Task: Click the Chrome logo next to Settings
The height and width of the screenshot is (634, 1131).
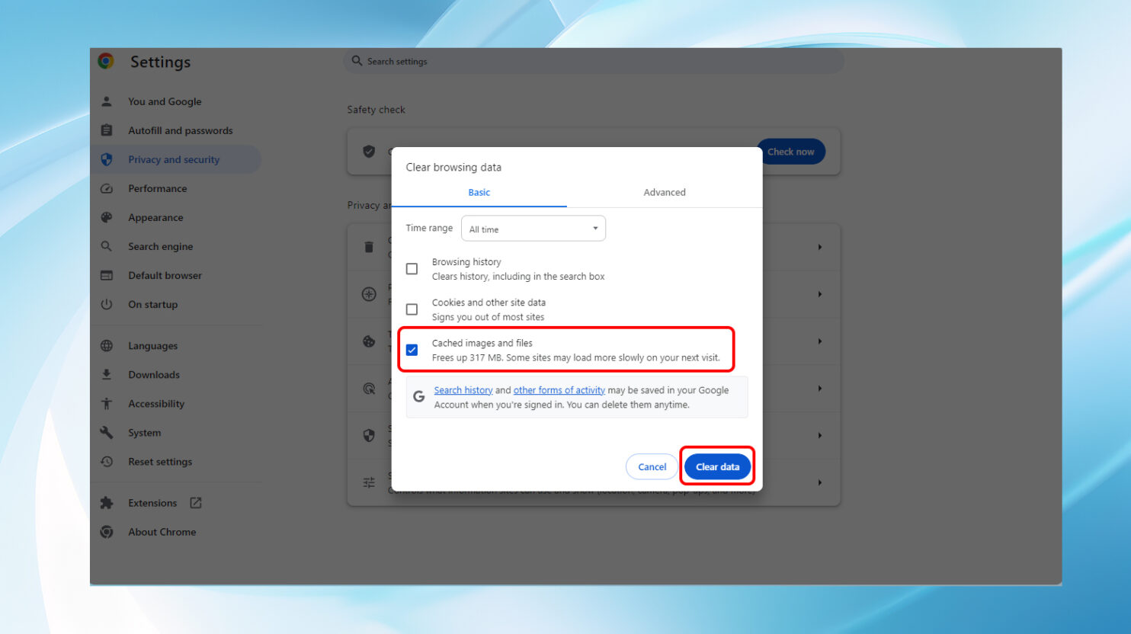Action: coord(106,61)
